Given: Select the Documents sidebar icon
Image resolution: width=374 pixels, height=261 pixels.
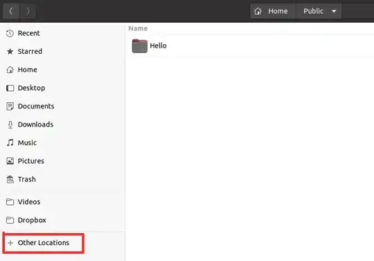Looking at the screenshot, I should click(10, 106).
